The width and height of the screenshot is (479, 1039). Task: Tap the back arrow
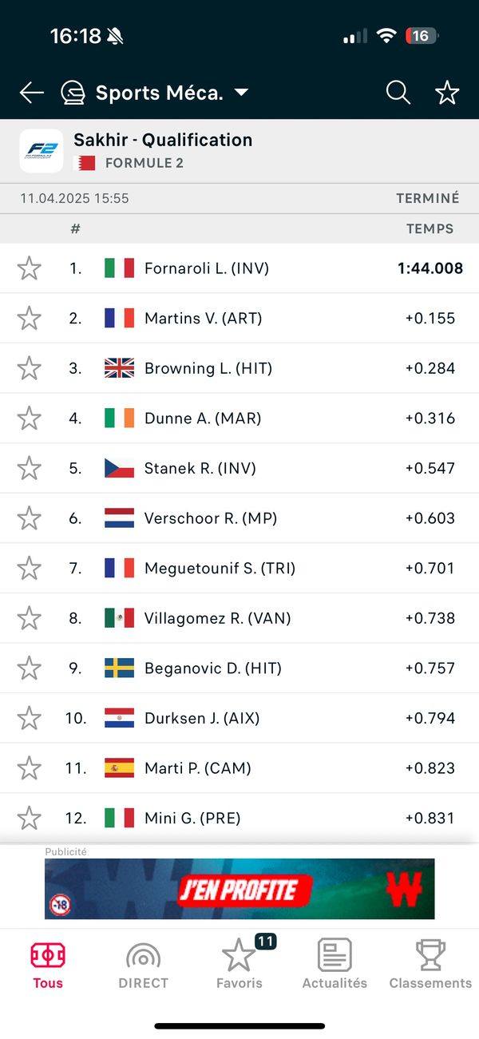coord(31,93)
